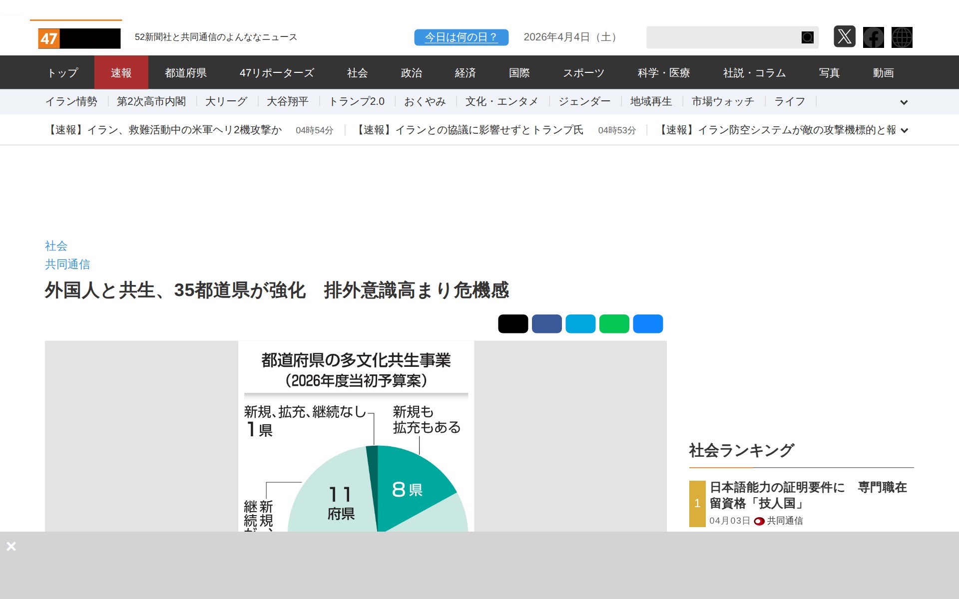Share article via the black X button
959x599 pixels.
tap(512, 323)
